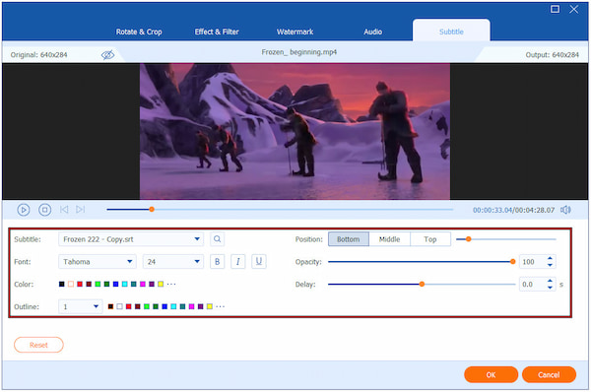This screenshot has width=591, height=392.
Task: Play the video preview
Action: 24,210
